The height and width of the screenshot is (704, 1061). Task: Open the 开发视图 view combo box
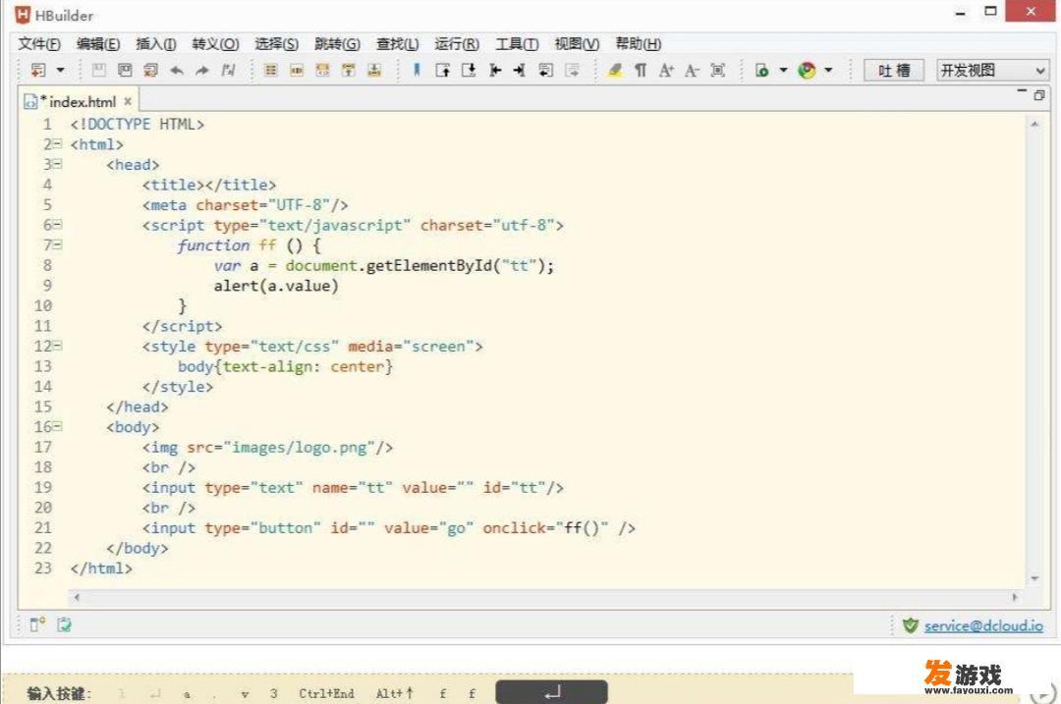pos(992,71)
